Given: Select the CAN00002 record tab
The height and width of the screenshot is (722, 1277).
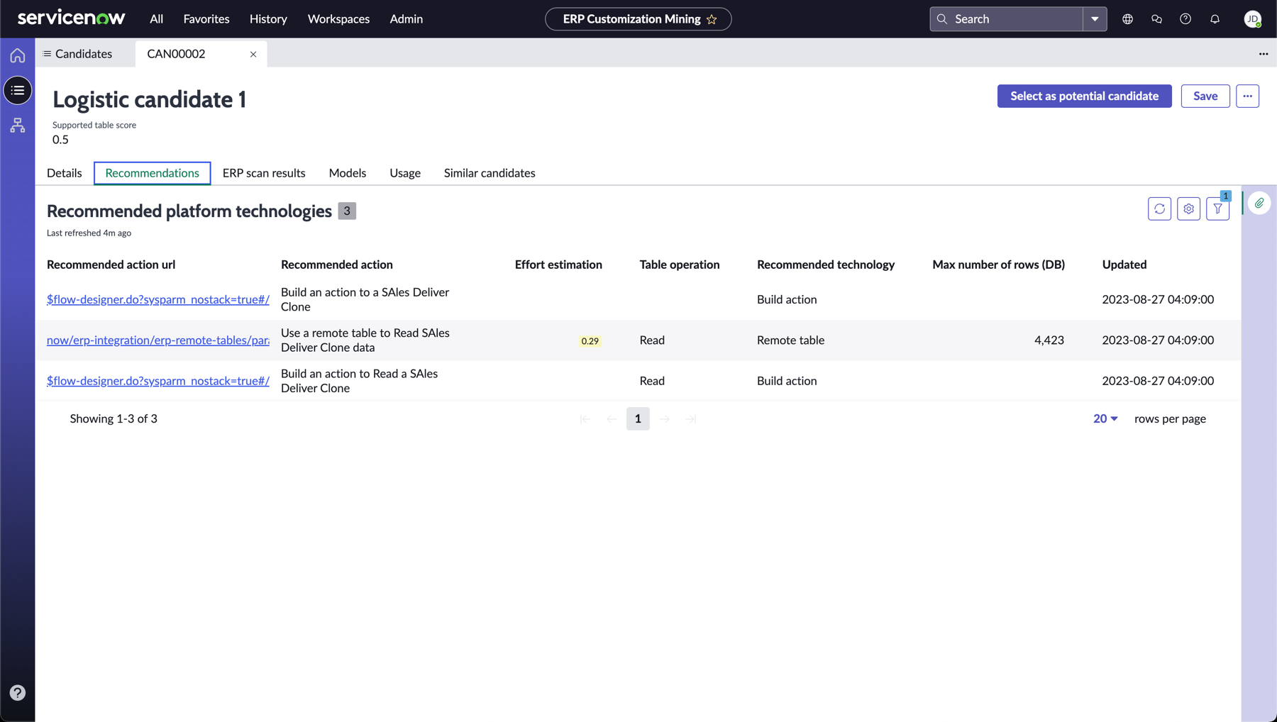Looking at the screenshot, I should [x=176, y=54].
